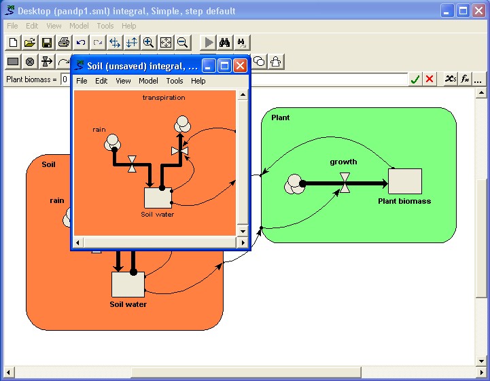Click the Soil submodel label in Desktop
This screenshot has height=381, width=490.
tap(48, 164)
